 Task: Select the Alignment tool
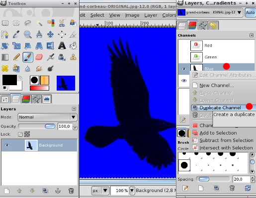(62, 34)
